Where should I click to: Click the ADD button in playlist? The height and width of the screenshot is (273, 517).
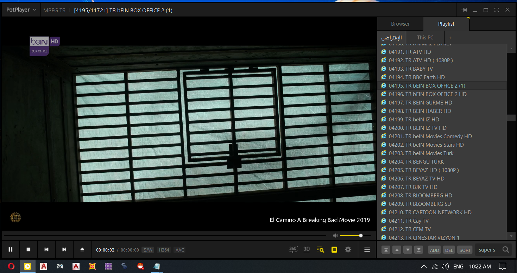tap(435, 250)
